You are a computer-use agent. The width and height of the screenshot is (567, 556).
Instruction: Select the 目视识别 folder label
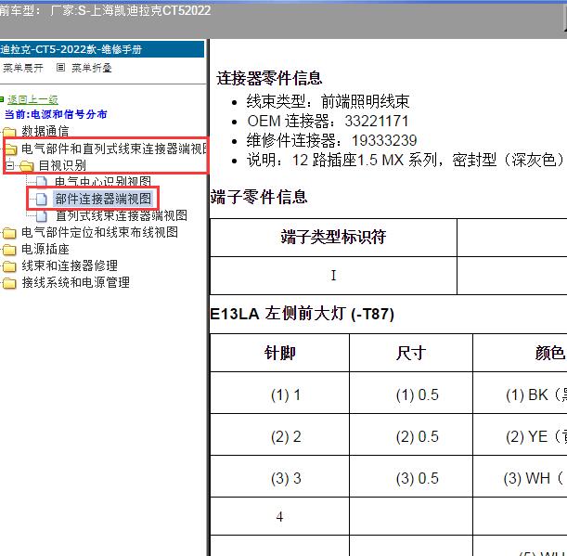pyautogui.click(x=62, y=165)
